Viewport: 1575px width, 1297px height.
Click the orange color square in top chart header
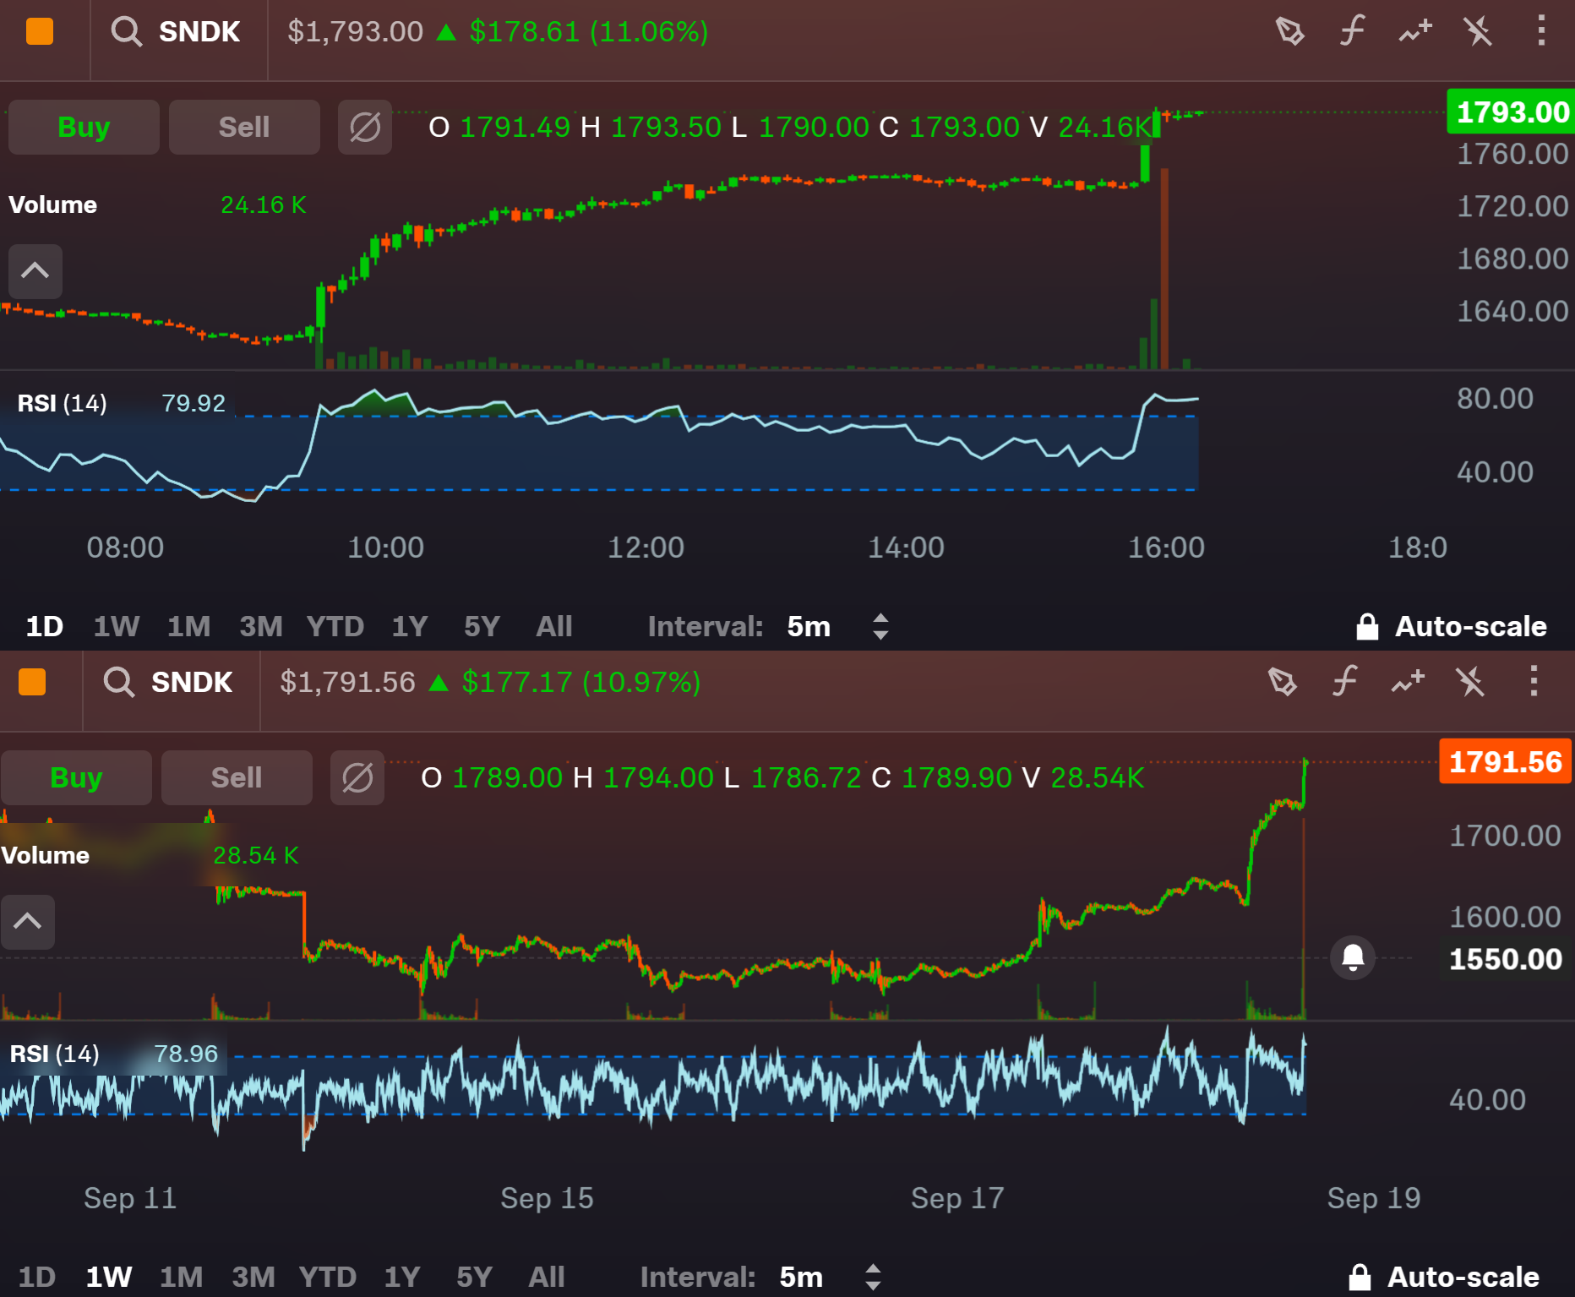pyautogui.click(x=40, y=32)
